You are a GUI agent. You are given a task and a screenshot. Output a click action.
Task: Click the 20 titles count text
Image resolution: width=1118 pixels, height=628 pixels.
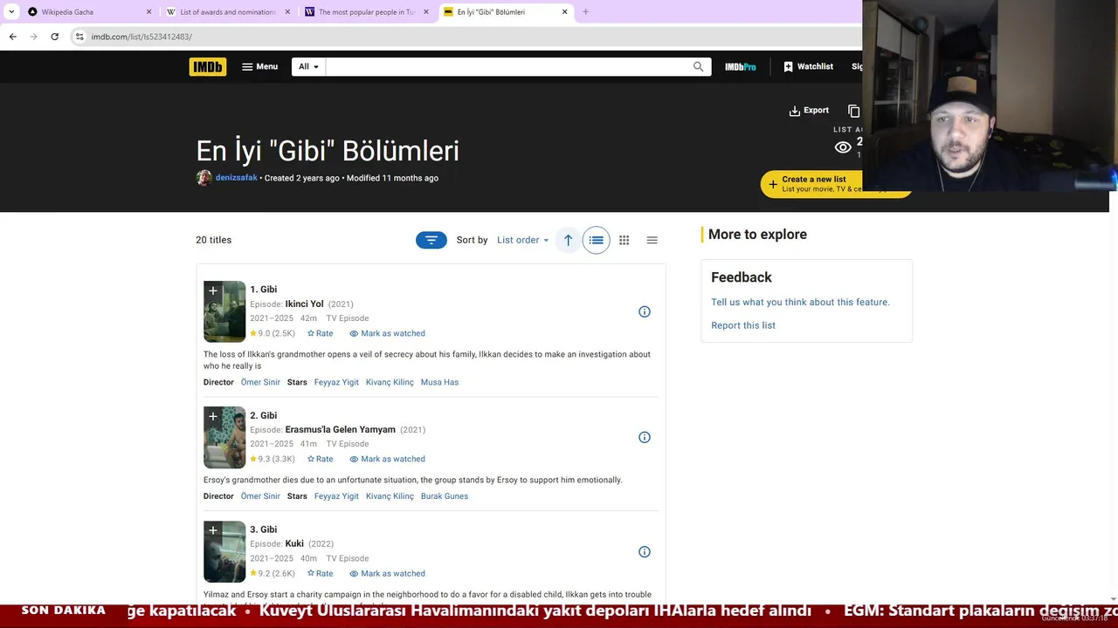click(x=214, y=240)
